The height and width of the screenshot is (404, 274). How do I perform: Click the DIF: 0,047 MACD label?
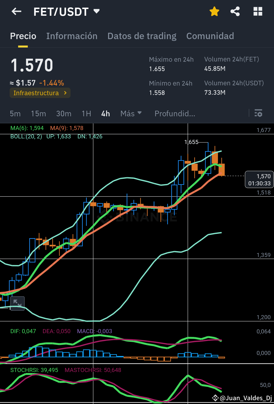point(23,331)
